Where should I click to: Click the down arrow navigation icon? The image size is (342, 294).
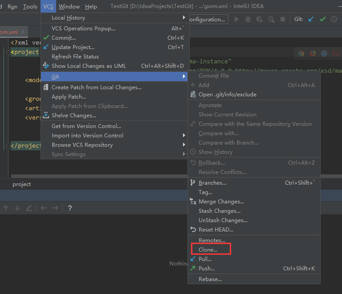tap(17, 208)
